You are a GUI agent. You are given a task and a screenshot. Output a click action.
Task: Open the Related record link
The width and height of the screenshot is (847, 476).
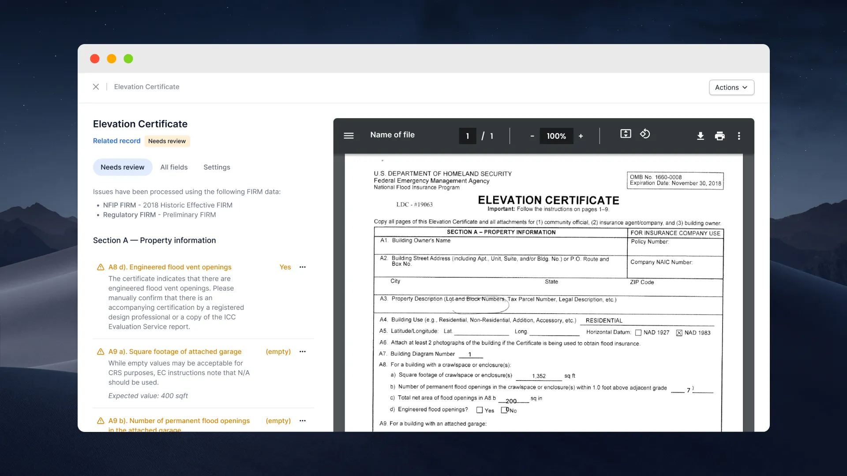point(116,141)
